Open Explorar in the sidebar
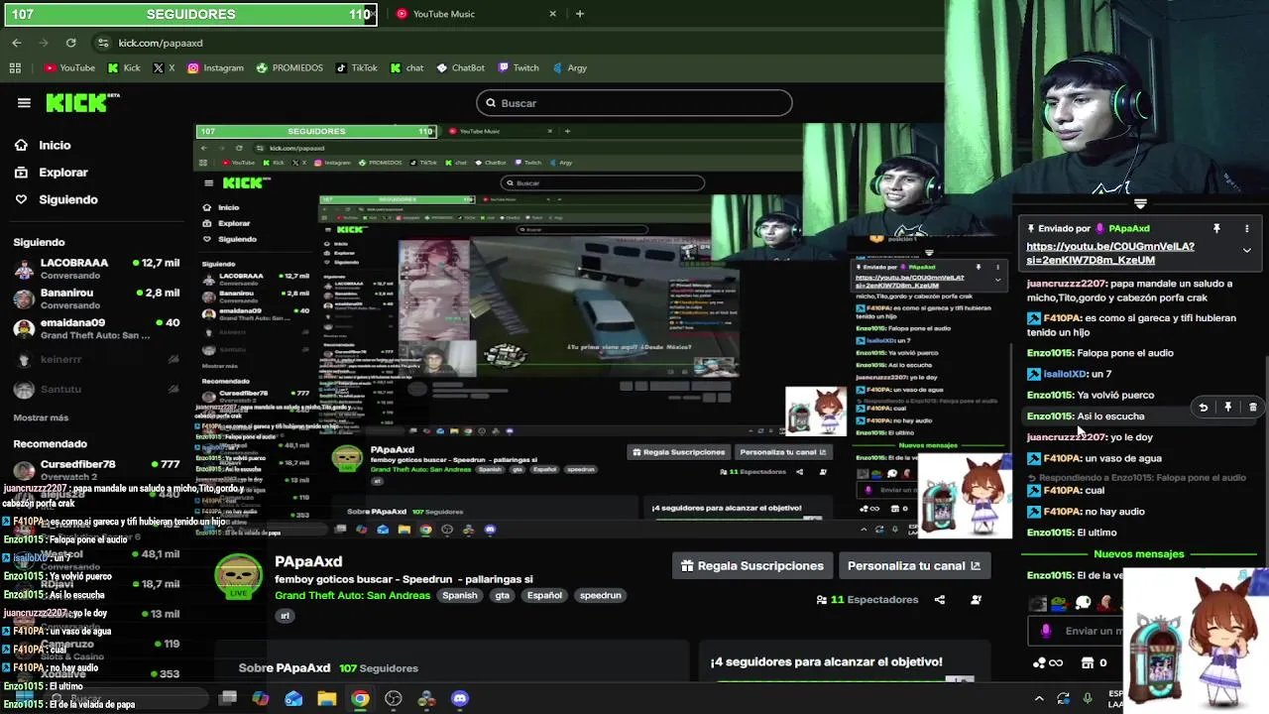 [51, 173]
